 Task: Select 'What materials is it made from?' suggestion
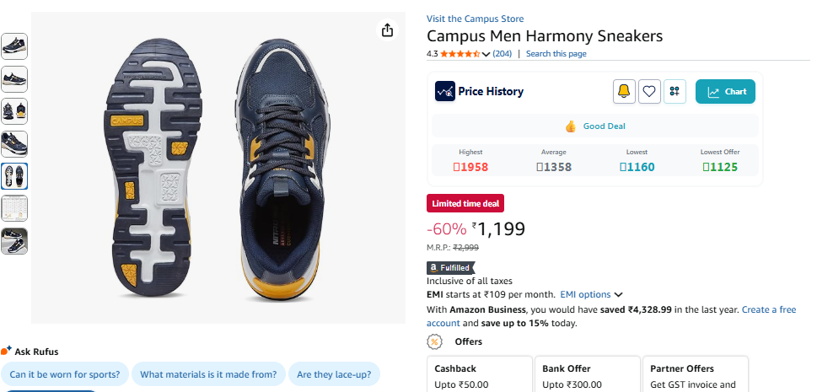(x=208, y=374)
